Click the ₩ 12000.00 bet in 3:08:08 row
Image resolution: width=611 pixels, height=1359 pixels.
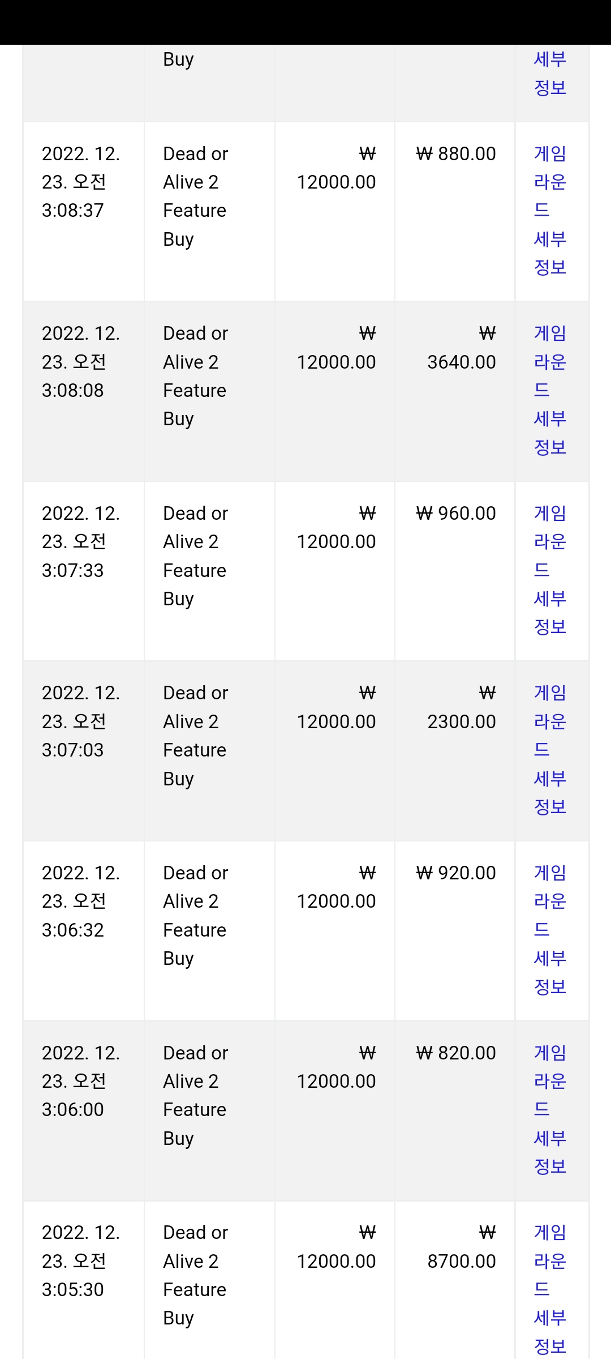pos(336,348)
